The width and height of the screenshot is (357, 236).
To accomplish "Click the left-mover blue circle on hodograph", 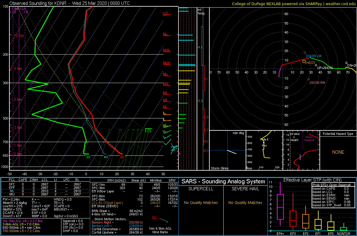I will point(305,53).
